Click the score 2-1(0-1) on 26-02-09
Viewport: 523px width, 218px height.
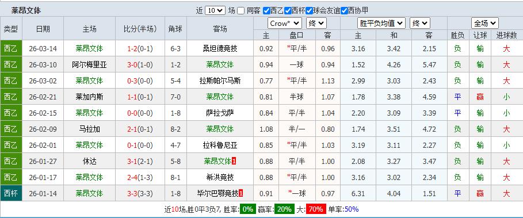click(x=140, y=129)
